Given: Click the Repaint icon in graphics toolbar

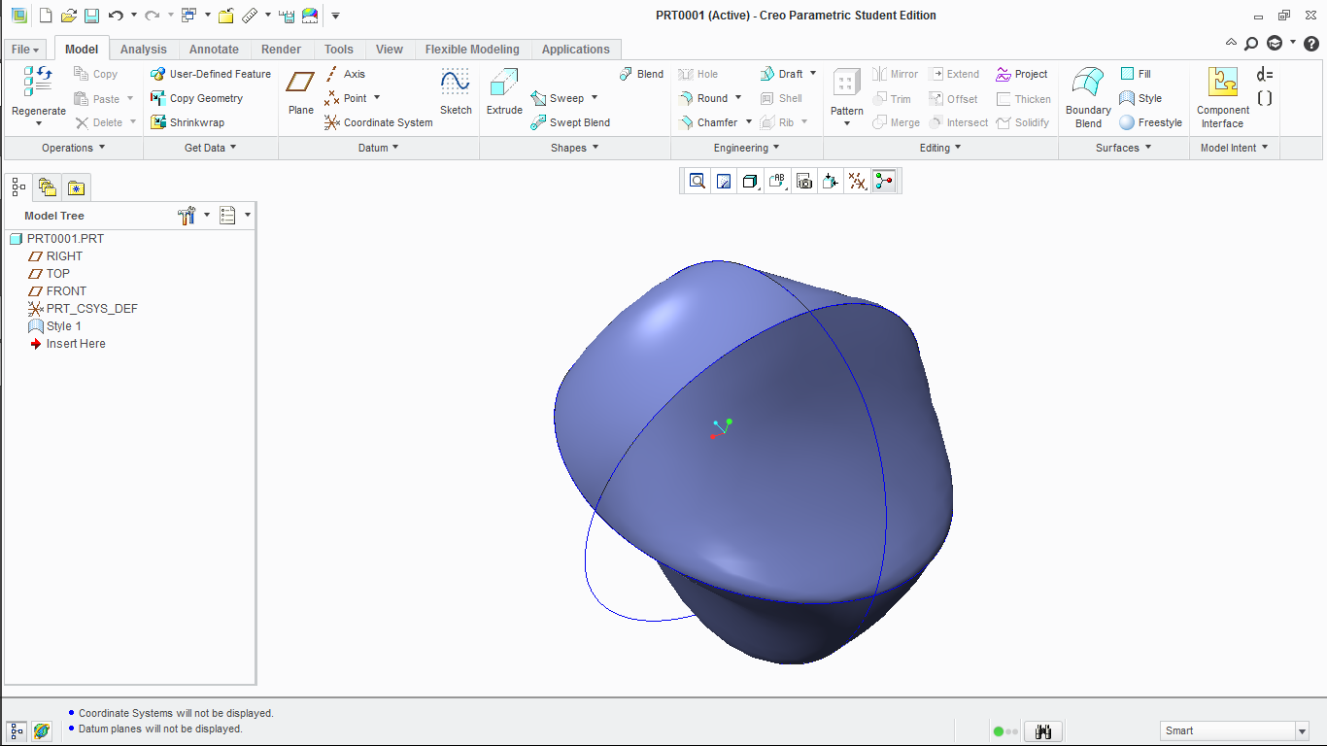Looking at the screenshot, I should pos(724,181).
